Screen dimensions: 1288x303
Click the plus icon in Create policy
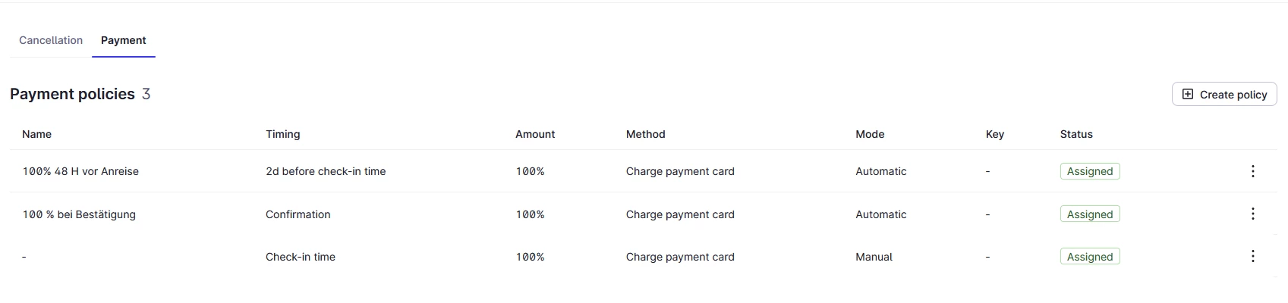point(1188,94)
